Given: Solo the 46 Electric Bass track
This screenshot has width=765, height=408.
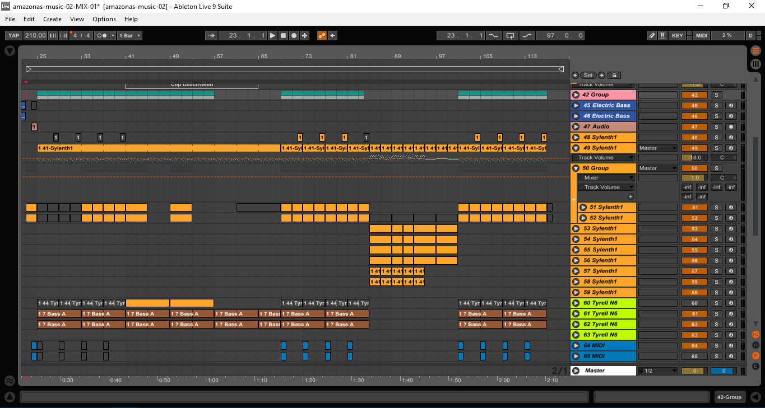Looking at the screenshot, I should (716, 116).
